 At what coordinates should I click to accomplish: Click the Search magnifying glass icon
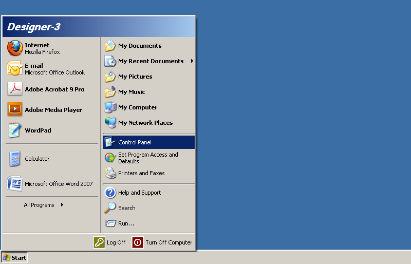110,208
